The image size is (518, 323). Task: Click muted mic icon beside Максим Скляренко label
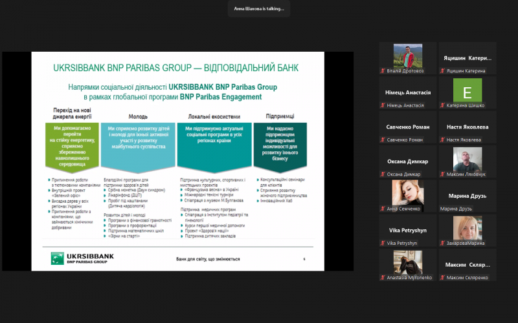[x=442, y=278]
